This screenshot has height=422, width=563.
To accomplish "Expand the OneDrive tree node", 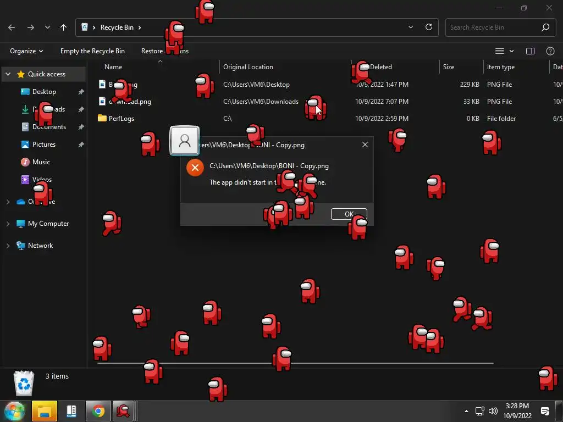I will click(x=8, y=202).
